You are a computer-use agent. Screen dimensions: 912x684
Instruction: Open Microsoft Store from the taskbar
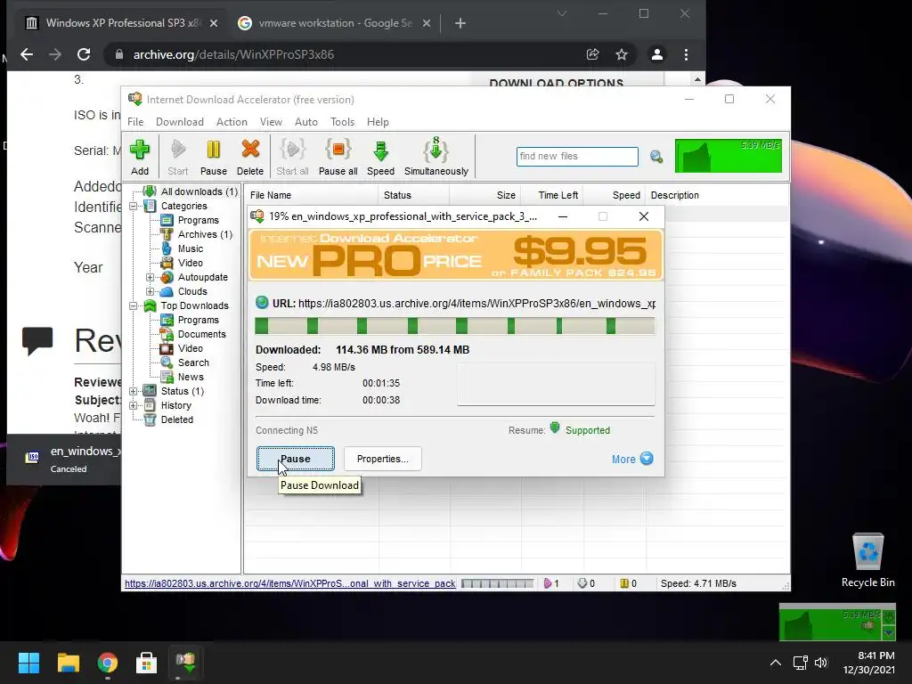click(x=147, y=663)
